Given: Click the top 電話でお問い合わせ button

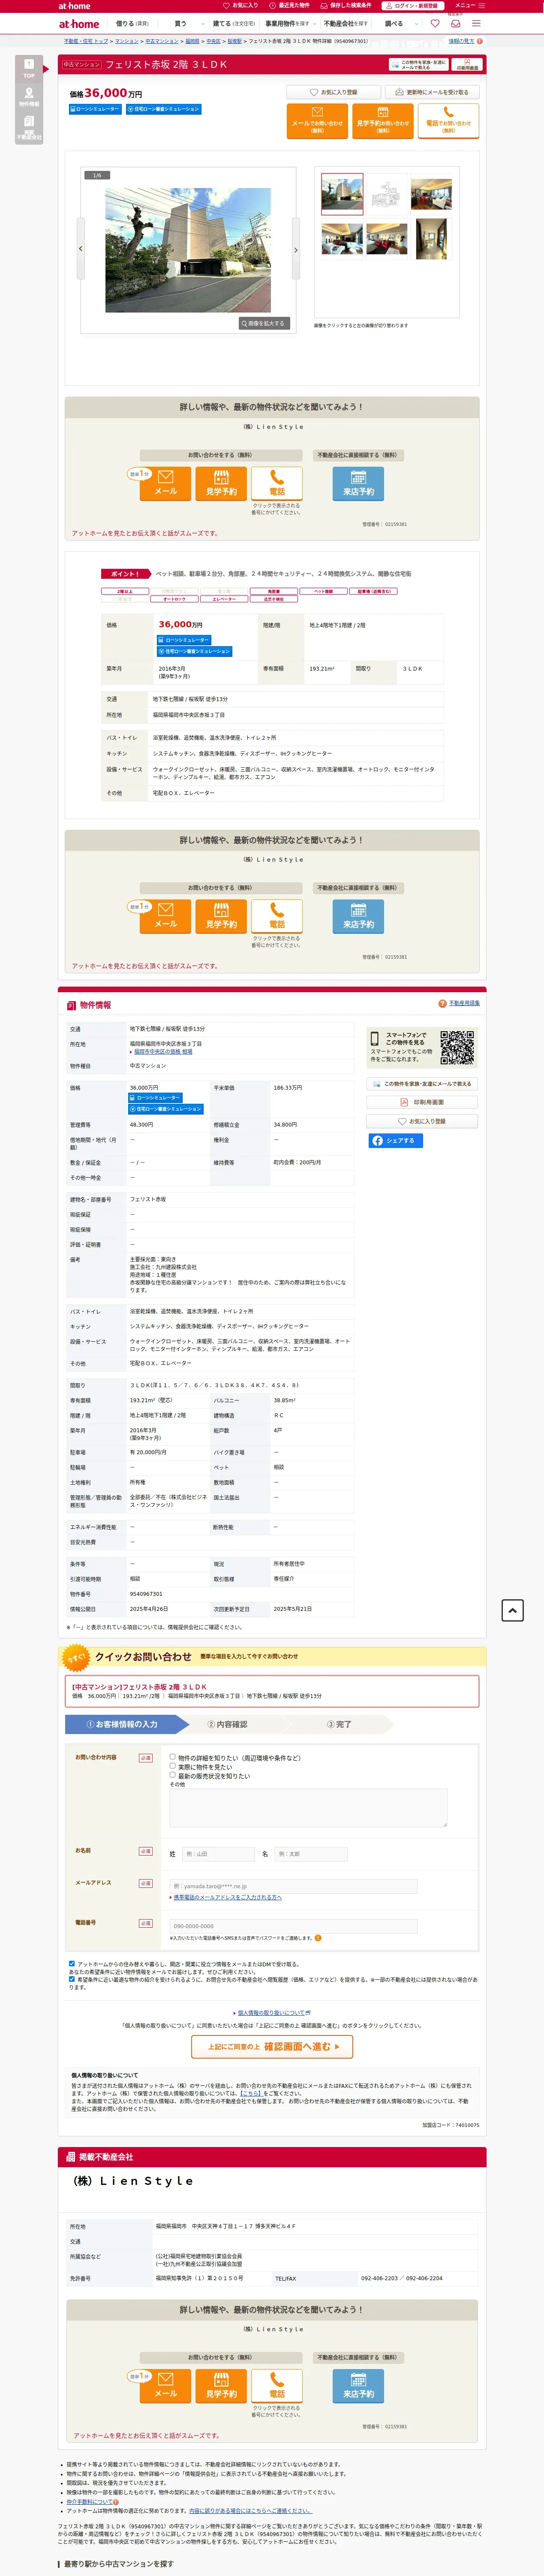Looking at the screenshot, I should click(x=448, y=120).
